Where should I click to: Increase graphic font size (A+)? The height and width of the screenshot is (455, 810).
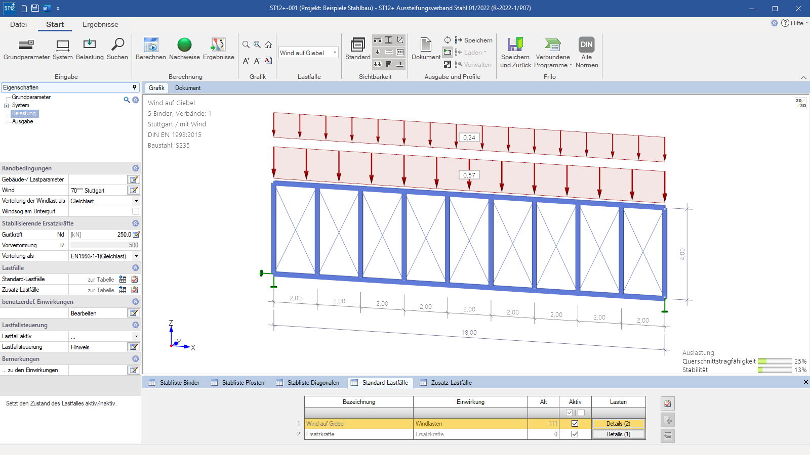coord(246,61)
